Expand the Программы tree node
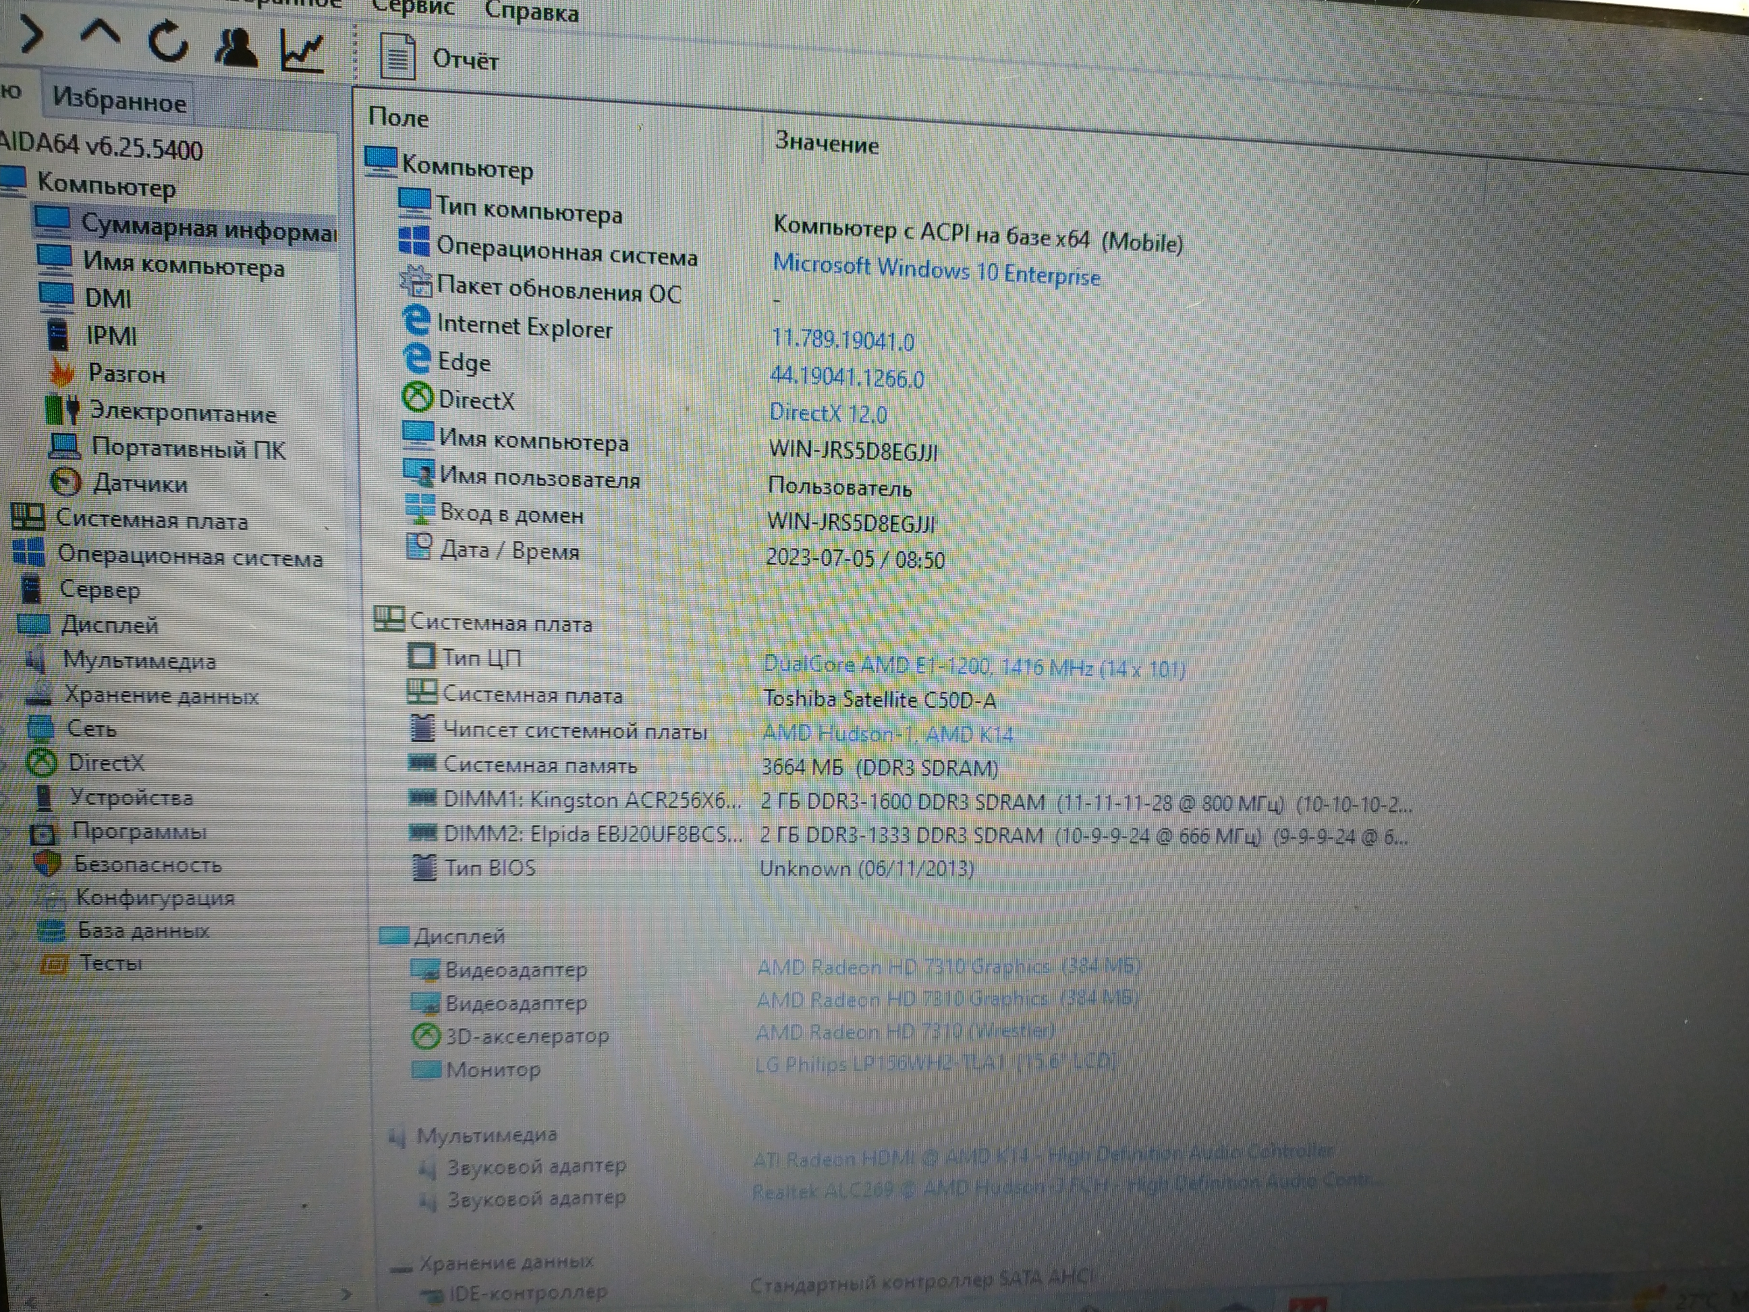 [7, 831]
